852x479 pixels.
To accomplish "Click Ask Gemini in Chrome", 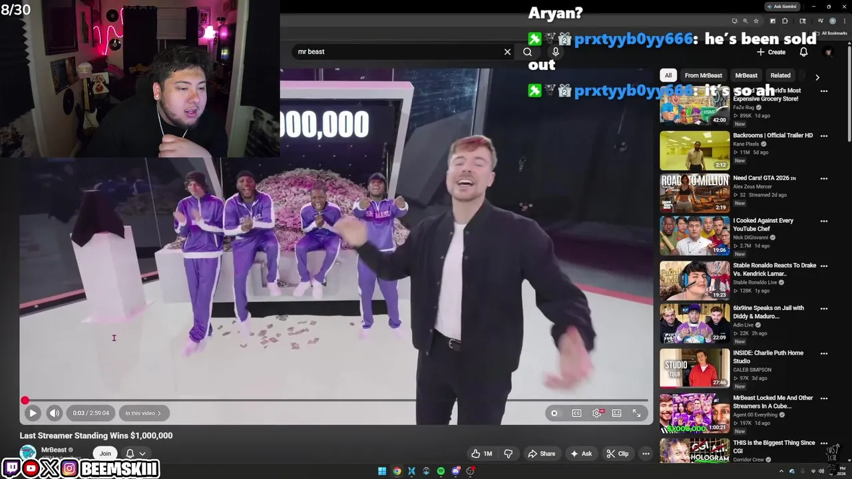I will point(781,6).
